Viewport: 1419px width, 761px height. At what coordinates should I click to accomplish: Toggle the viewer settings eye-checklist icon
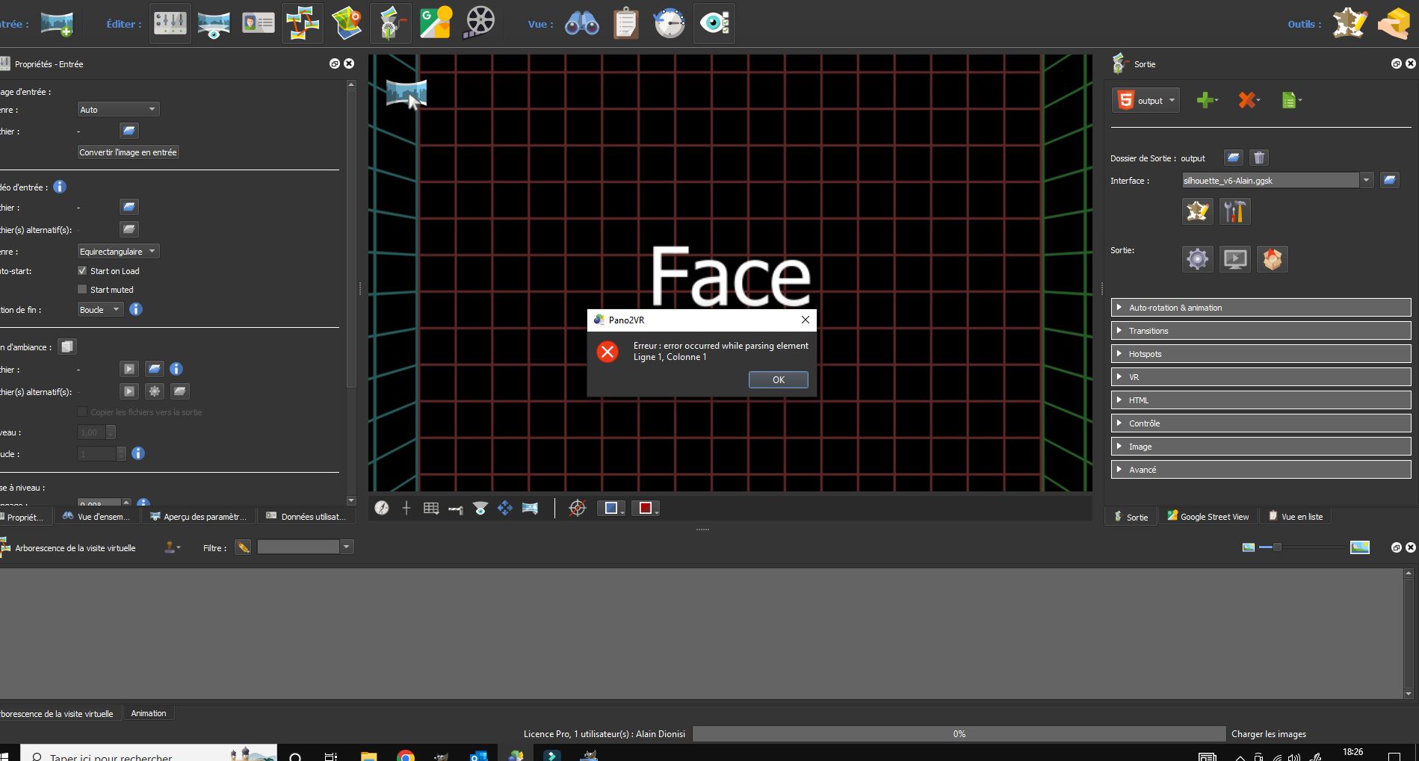pos(714,23)
